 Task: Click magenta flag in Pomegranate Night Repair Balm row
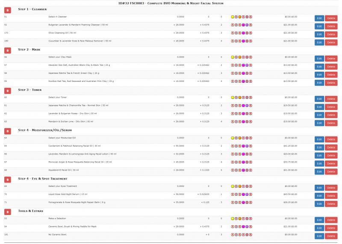pos(243,203)
